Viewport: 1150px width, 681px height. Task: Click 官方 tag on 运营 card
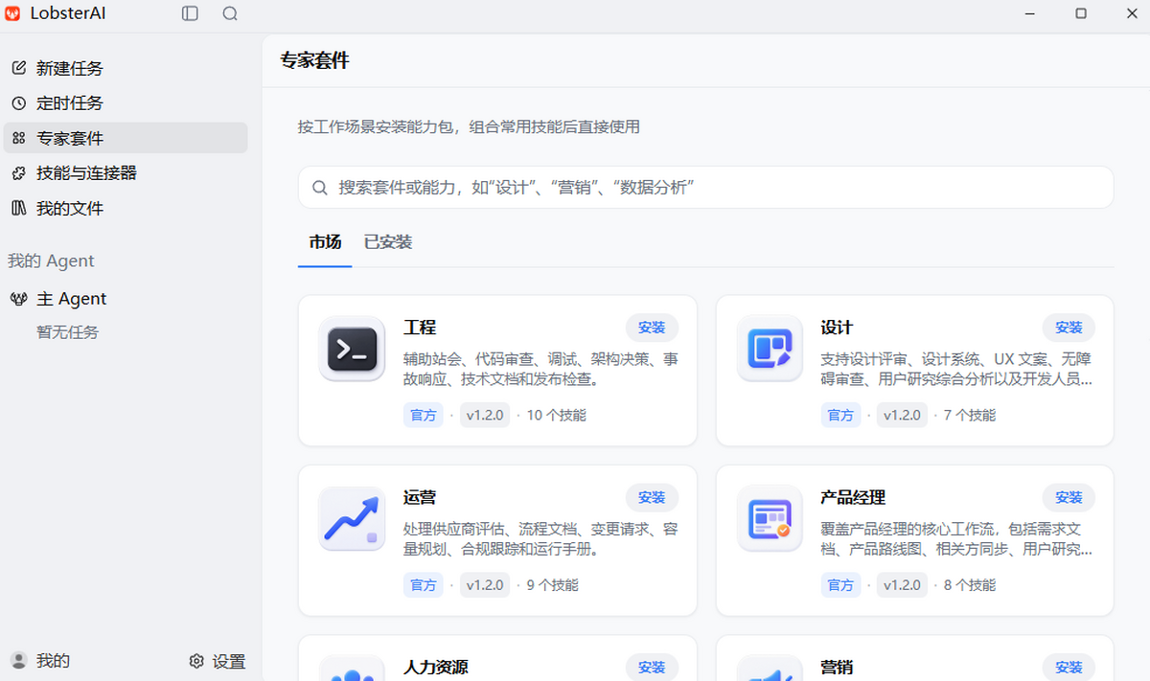(424, 585)
